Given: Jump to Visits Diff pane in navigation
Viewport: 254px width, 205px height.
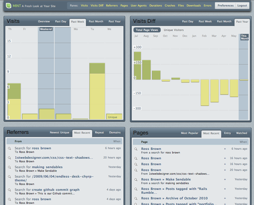Looking at the screenshot, I should tap(97, 6).
